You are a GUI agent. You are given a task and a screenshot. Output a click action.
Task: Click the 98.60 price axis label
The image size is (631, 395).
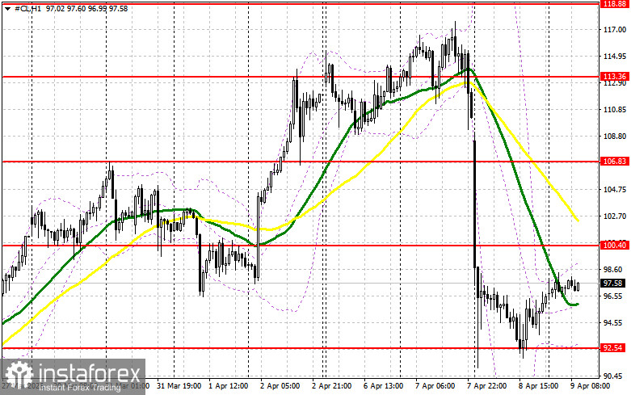615,270
